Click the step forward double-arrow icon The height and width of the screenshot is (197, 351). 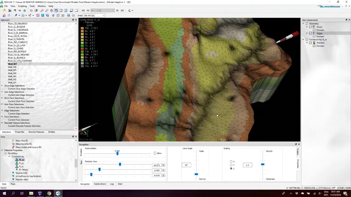click(x=117, y=10)
